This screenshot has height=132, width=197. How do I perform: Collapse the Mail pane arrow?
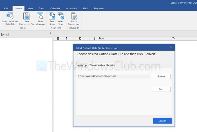pos(50,33)
